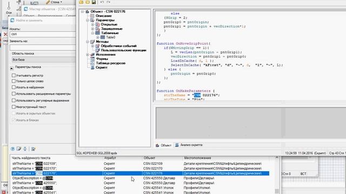This screenshot has height=194, width=346.
Task: Click the Искать в скрытых объектах checkbox
Action: tap(14, 114)
